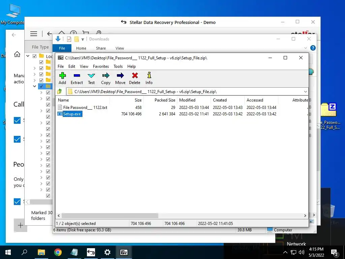The height and width of the screenshot is (259, 345).
Task: Run Test from the 7-Zip toolbar
Action: pyautogui.click(x=91, y=78)
